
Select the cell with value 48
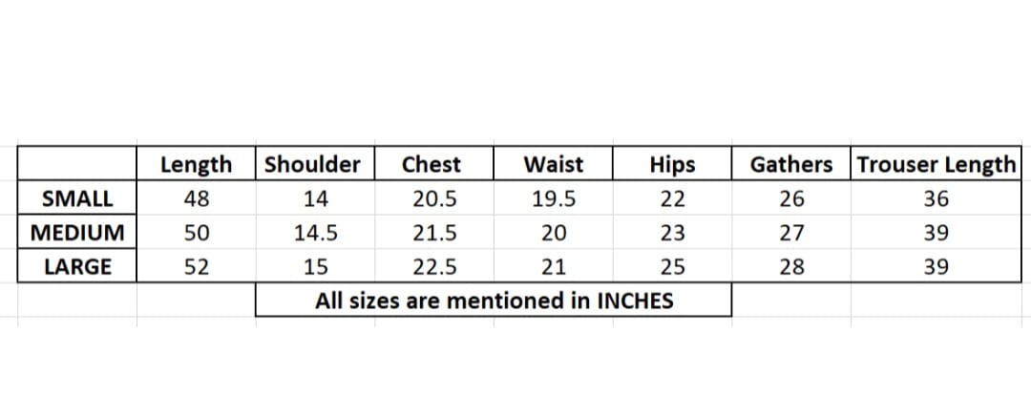[x=196, y=197]
